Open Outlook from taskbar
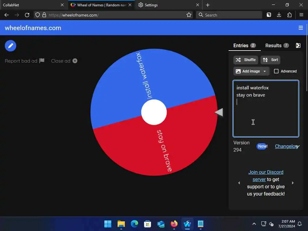 tap(161, 224)
